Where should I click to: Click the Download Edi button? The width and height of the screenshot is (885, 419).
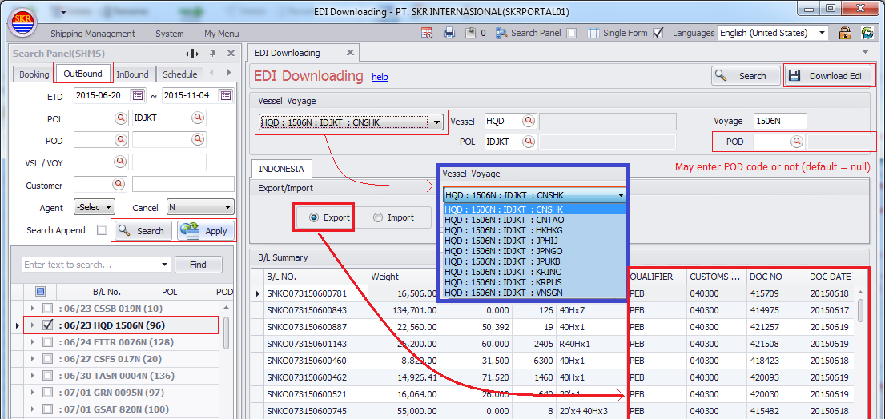(828, 76)
